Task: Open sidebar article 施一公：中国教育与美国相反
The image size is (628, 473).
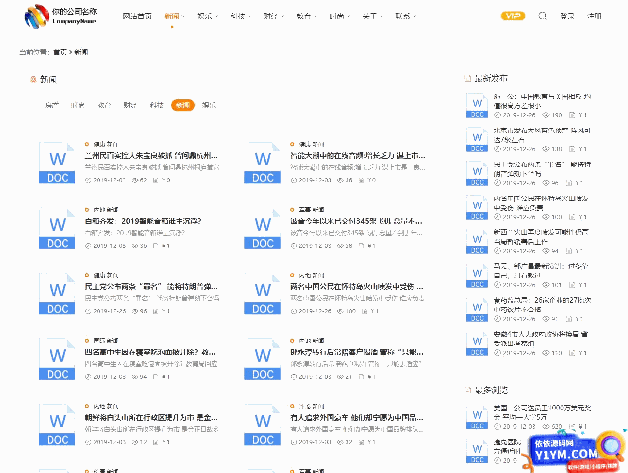Action: [x=542, y=101]
